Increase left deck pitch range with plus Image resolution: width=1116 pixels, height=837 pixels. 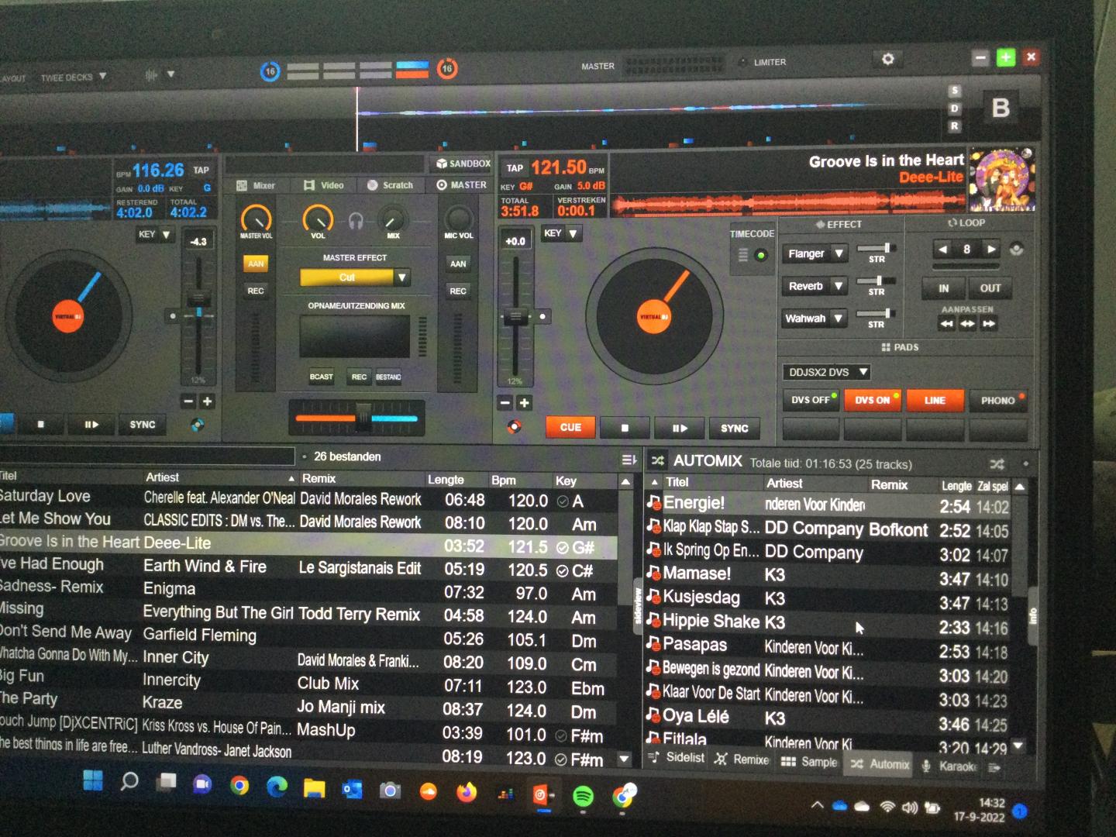coord(207,401)
